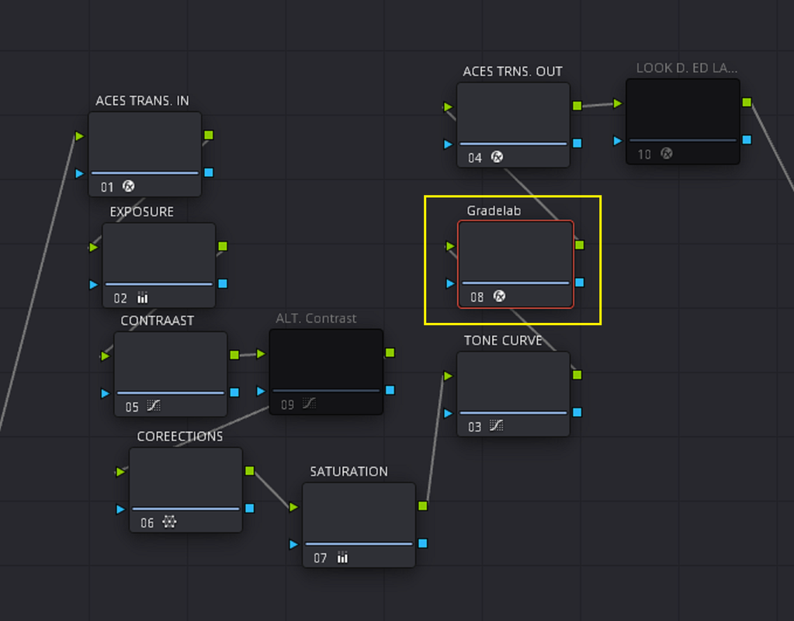This screenshot has height=621, width=794.
Task: Click the FX icon on node 01
Action: (129, 186)
